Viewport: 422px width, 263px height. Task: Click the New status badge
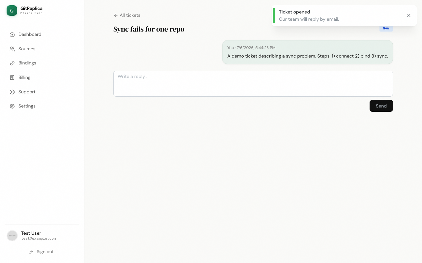pyautogui.click(x=386, y=28)
